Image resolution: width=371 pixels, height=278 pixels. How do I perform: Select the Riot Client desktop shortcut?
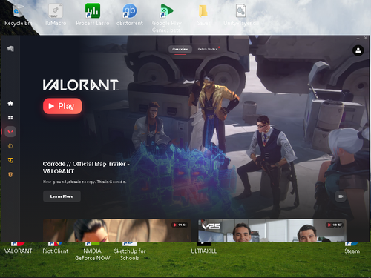point(56,248)
